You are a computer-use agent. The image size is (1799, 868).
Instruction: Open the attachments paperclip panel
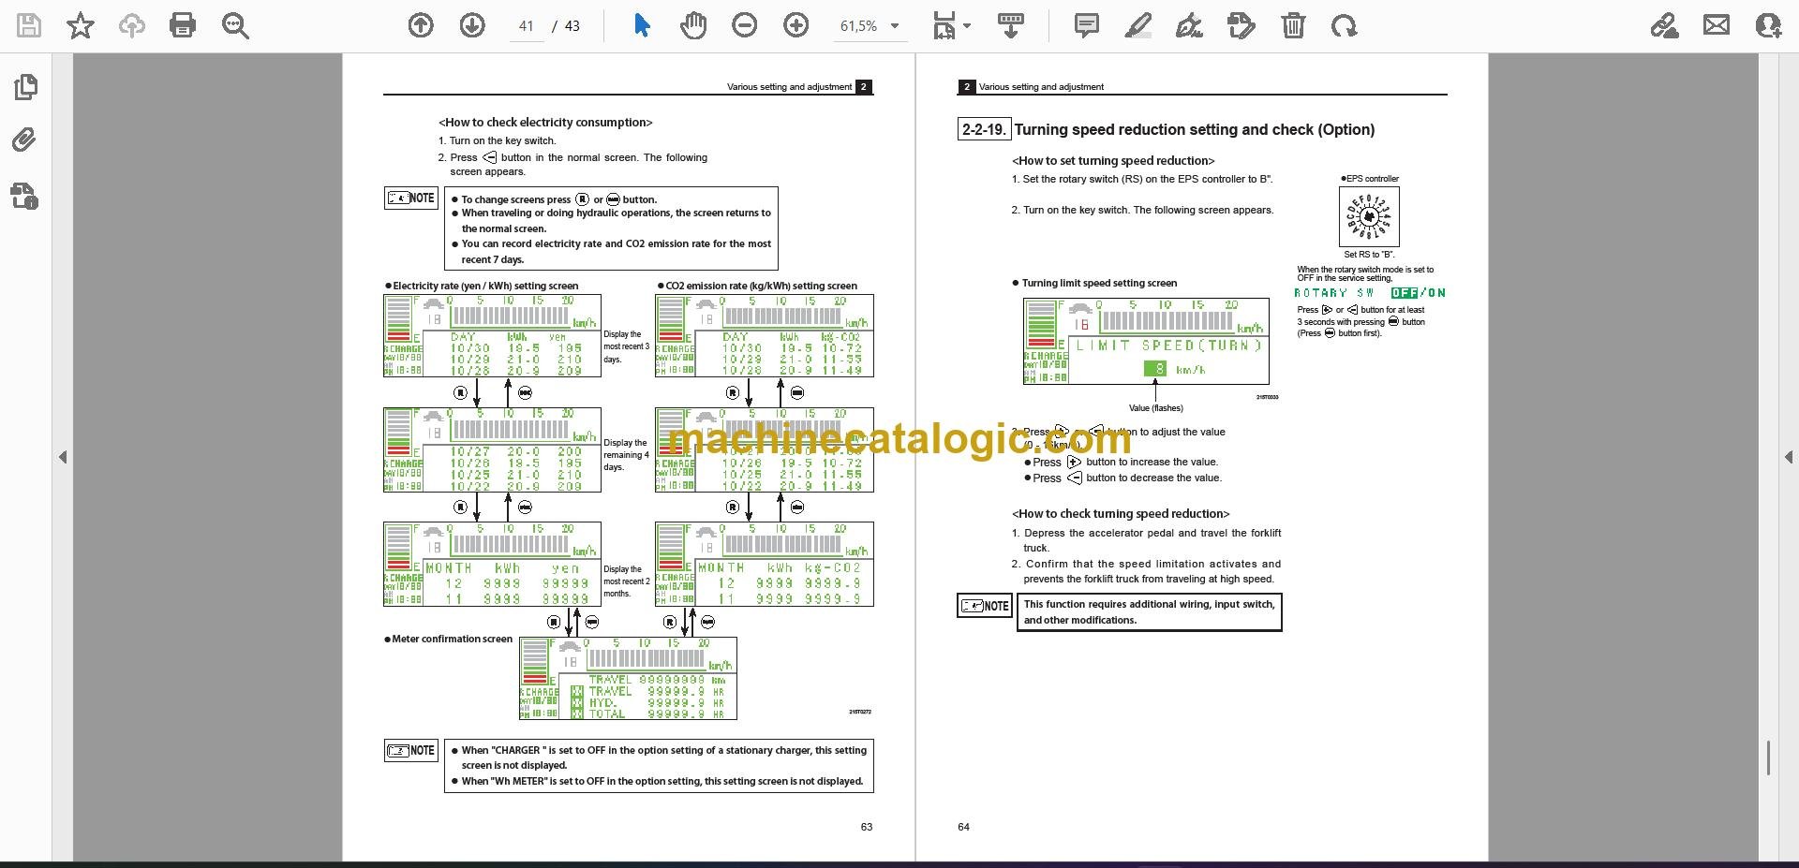coord(25,140)
